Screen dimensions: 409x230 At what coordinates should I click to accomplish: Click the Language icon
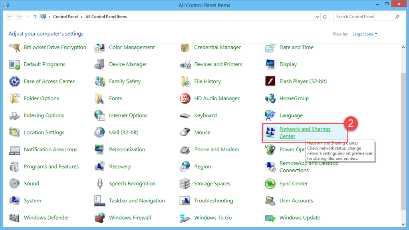click(270, 115)
